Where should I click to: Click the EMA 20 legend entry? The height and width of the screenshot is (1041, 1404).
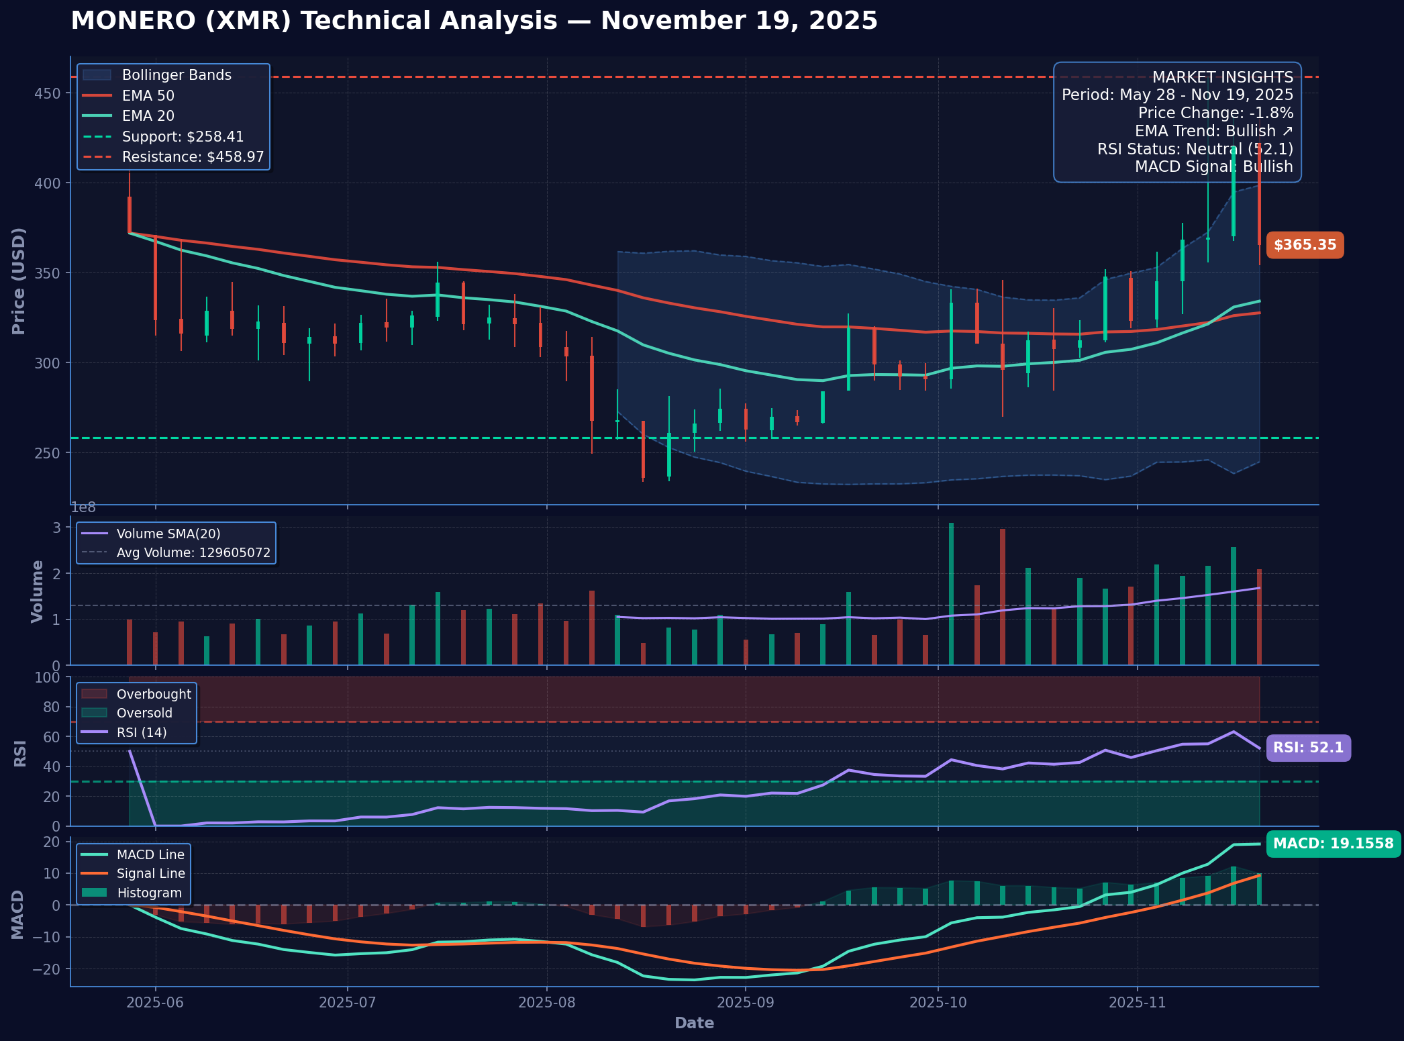(148, 116)
